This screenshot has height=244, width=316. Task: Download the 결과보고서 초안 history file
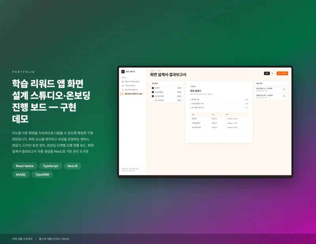284,96
